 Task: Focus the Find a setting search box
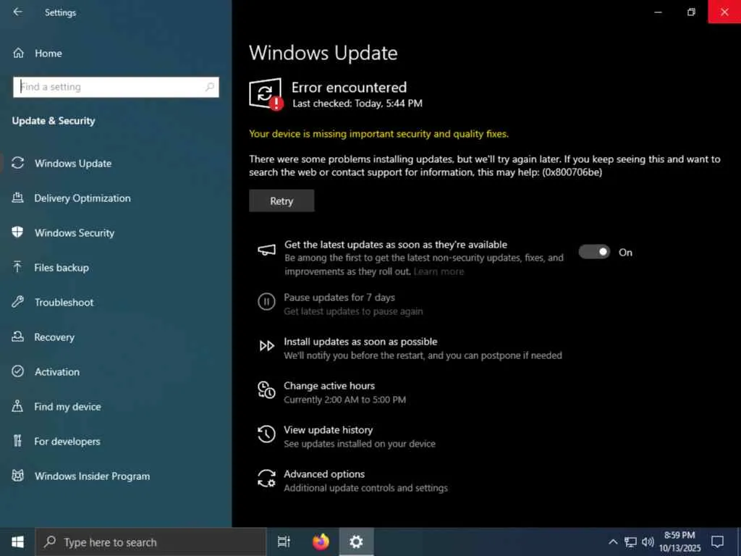(116, 87)
